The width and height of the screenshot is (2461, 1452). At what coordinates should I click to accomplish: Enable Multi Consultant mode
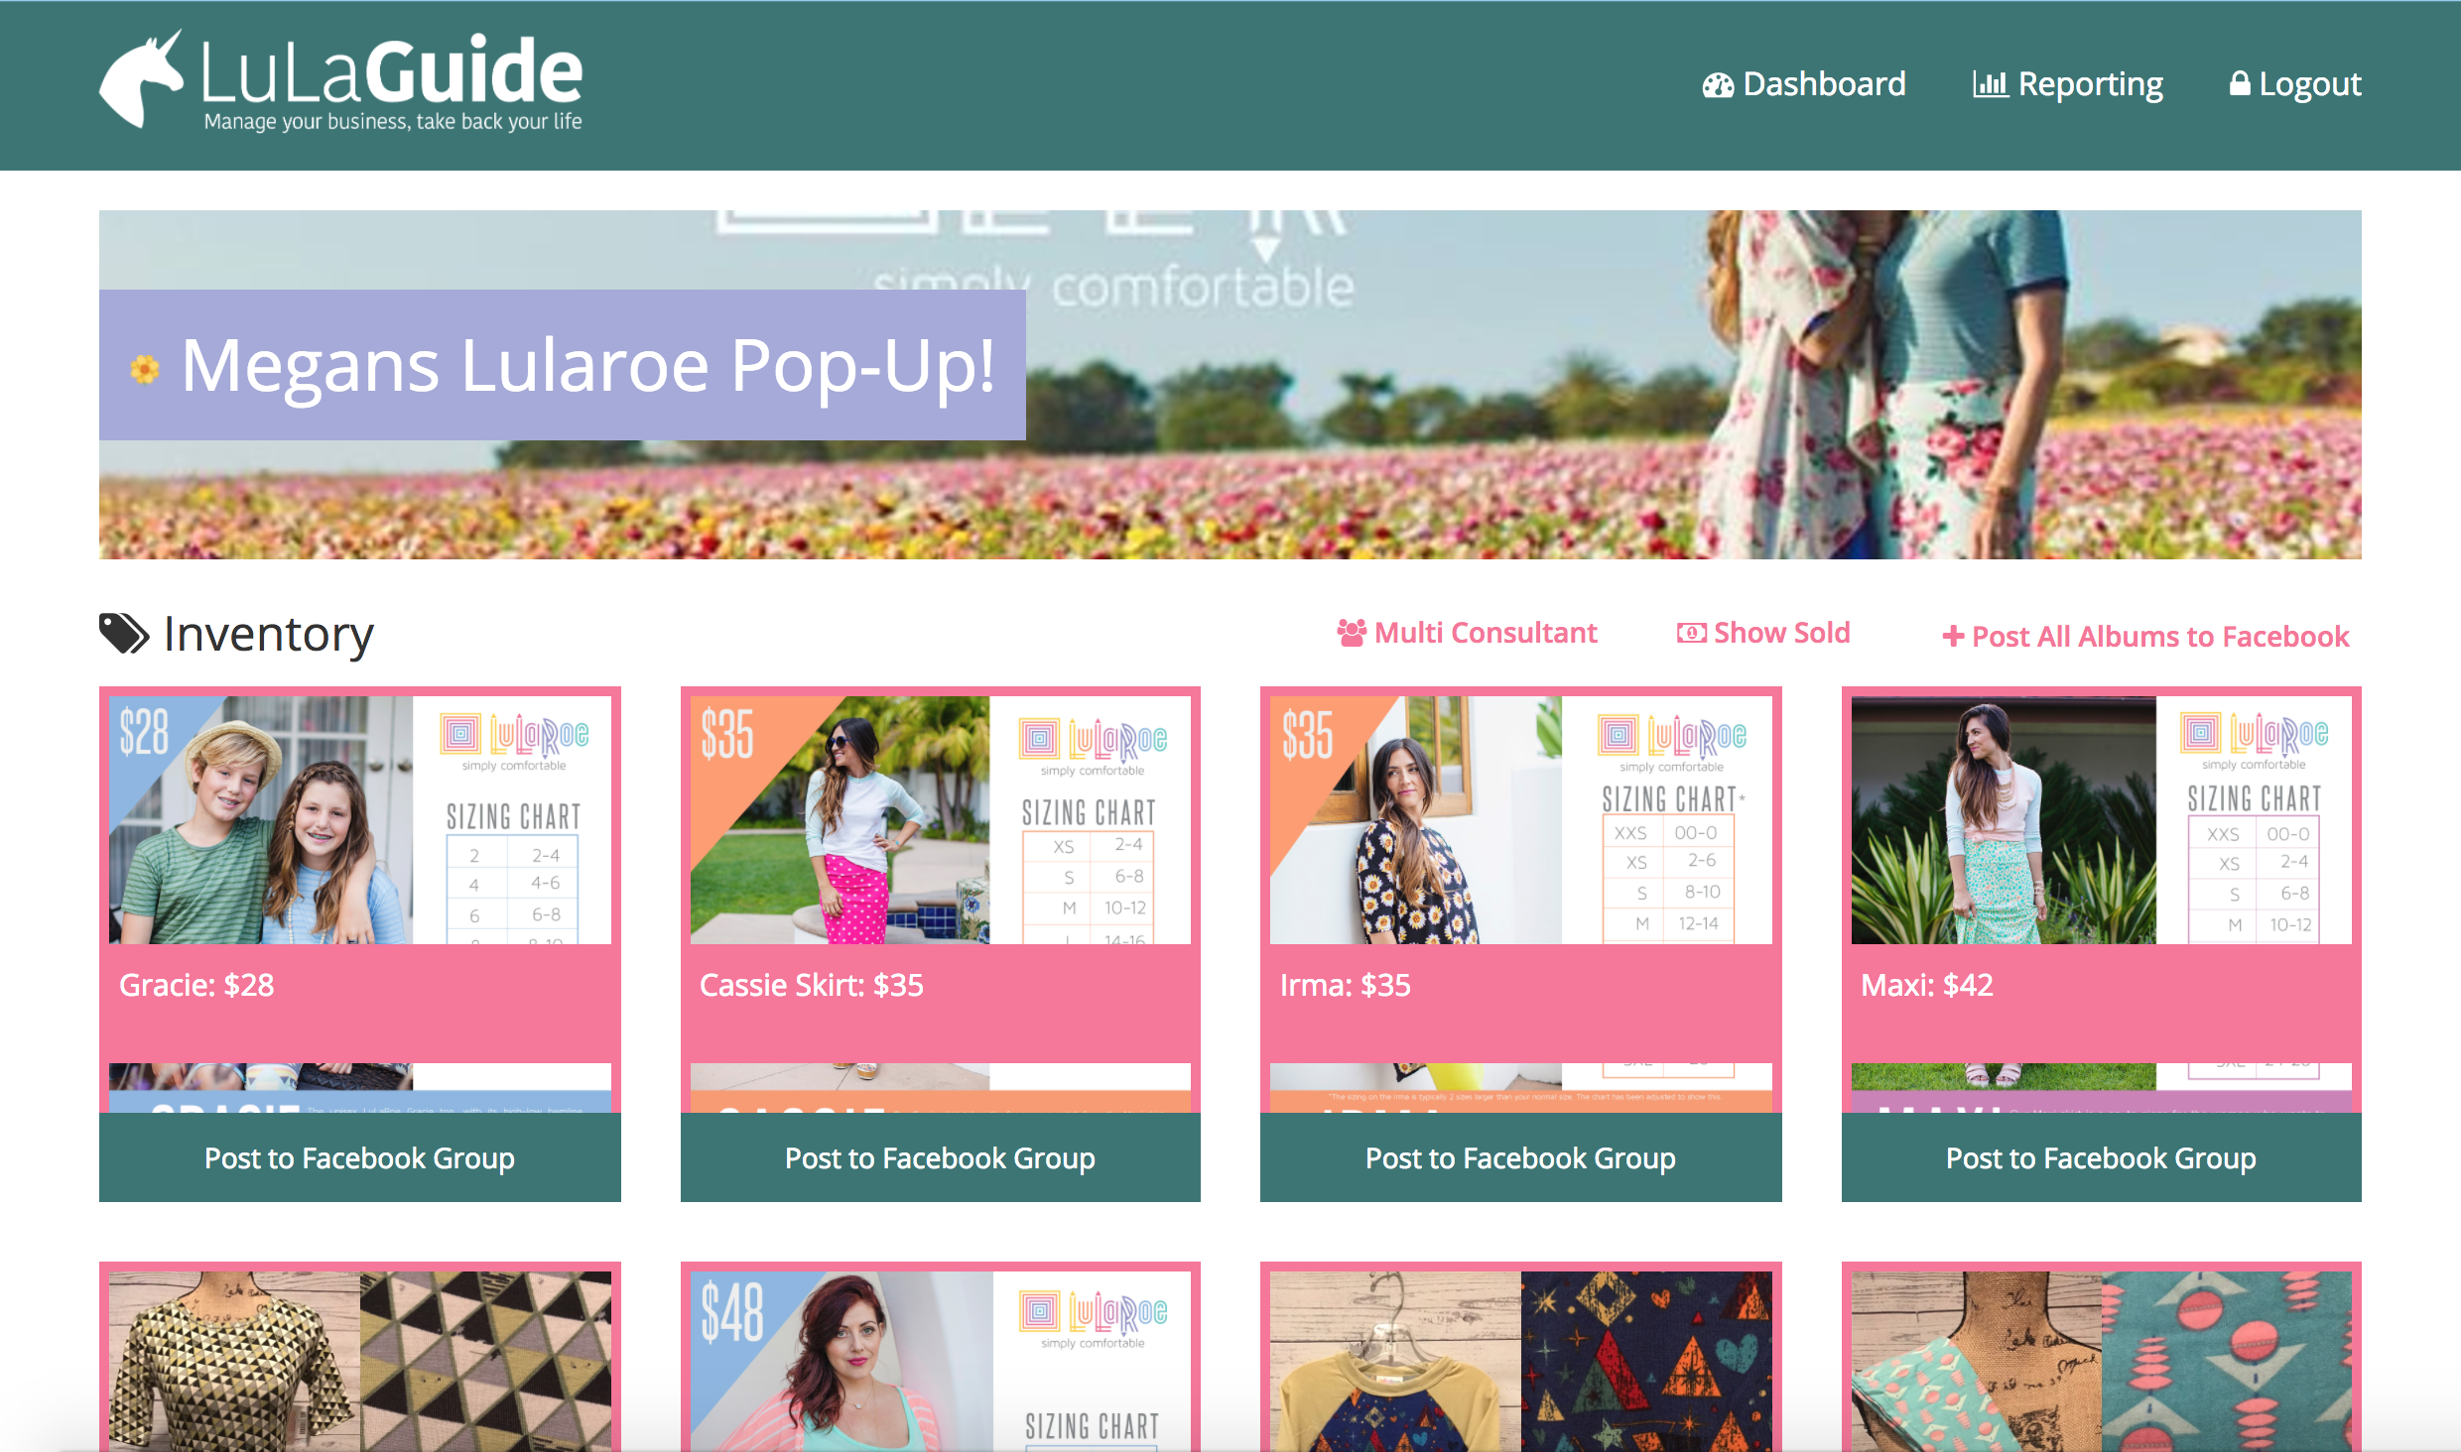1486,632
